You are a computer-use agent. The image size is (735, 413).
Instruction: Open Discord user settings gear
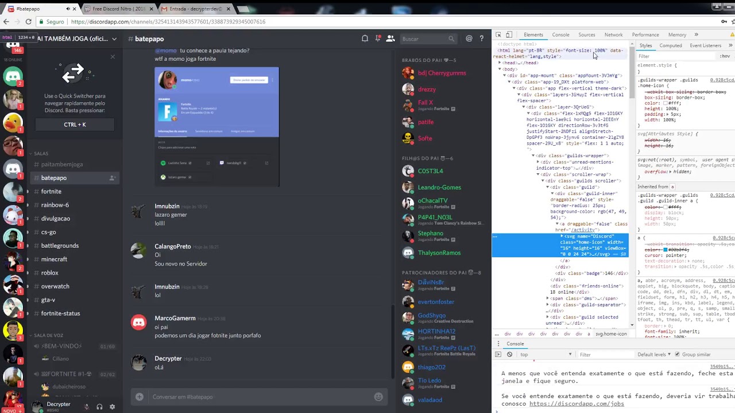tap(112, 407)
